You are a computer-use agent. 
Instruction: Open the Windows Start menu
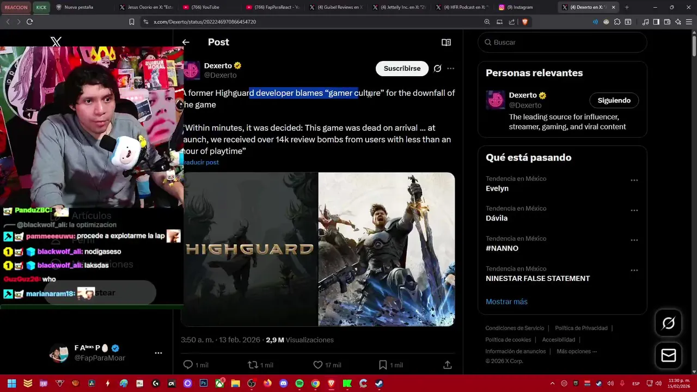(11, 383)
